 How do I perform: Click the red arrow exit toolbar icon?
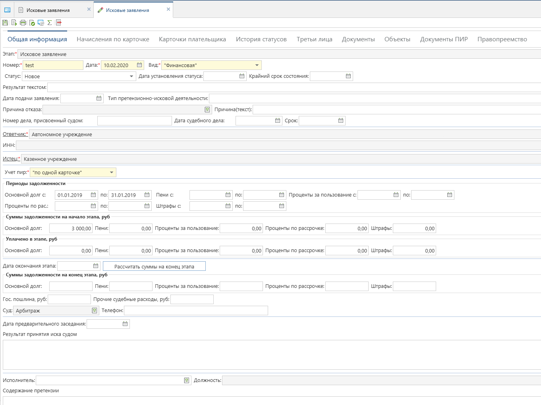pos(59,23)
